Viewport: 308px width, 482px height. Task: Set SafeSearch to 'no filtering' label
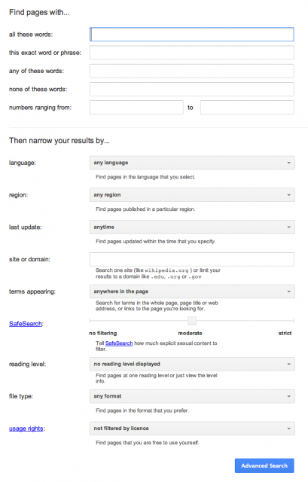103,333
